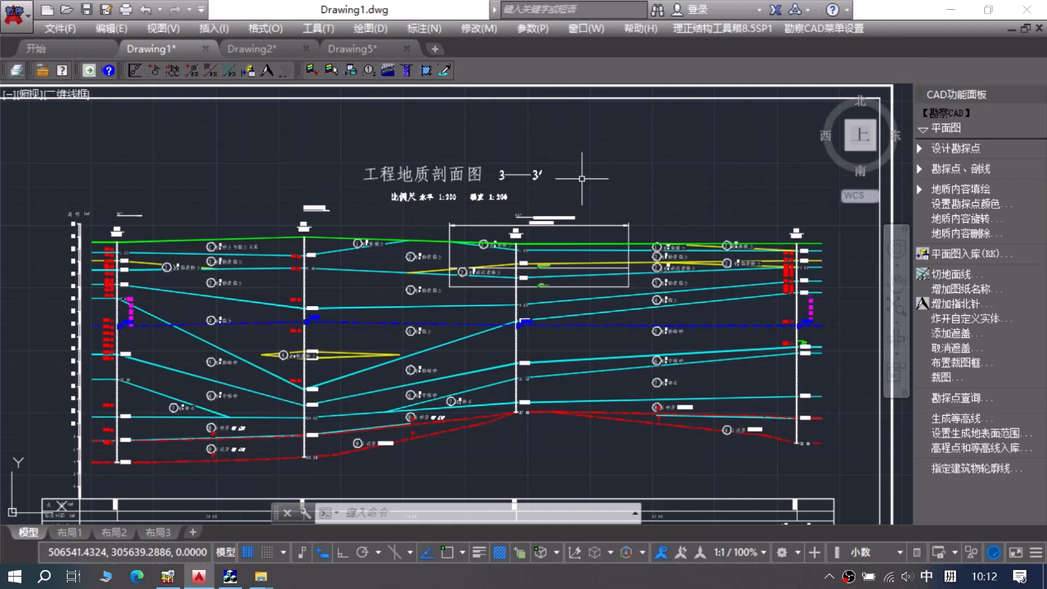Click the customization menu icon in status bar
The width and height of the screenshot is (1047, 589).
pyautogui.click(x=1035, y=553)
